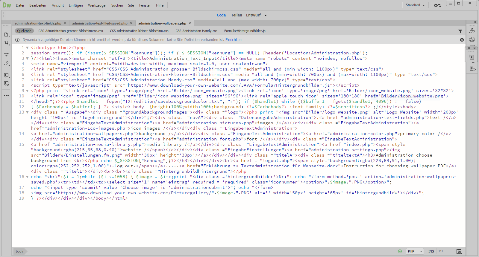Click the apply comment icon
The width and height of the screenshot is (479, 257).
(x=6, y=75)
